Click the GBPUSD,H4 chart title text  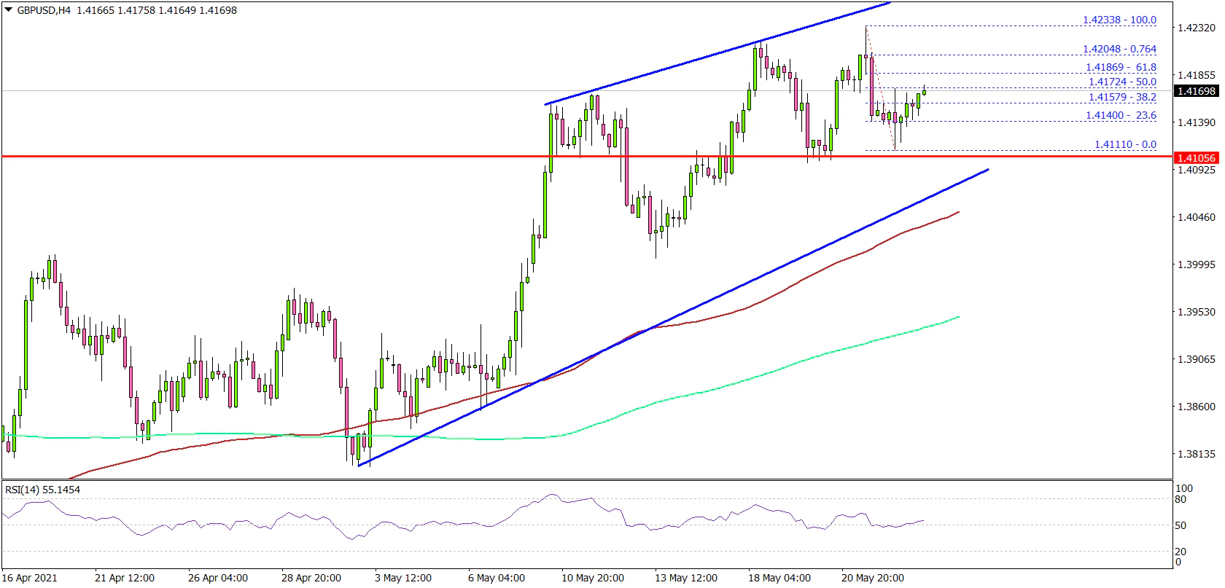(44, 10)
